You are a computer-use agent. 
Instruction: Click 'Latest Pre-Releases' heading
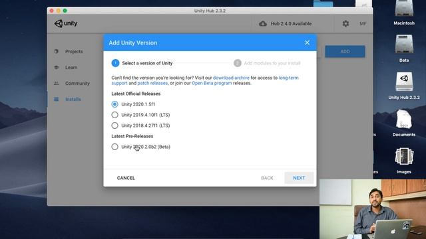coord(132,136)
